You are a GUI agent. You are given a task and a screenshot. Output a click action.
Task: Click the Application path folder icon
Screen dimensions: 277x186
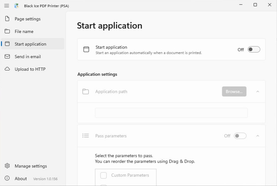pyautogui.click(x=86, y=91)
